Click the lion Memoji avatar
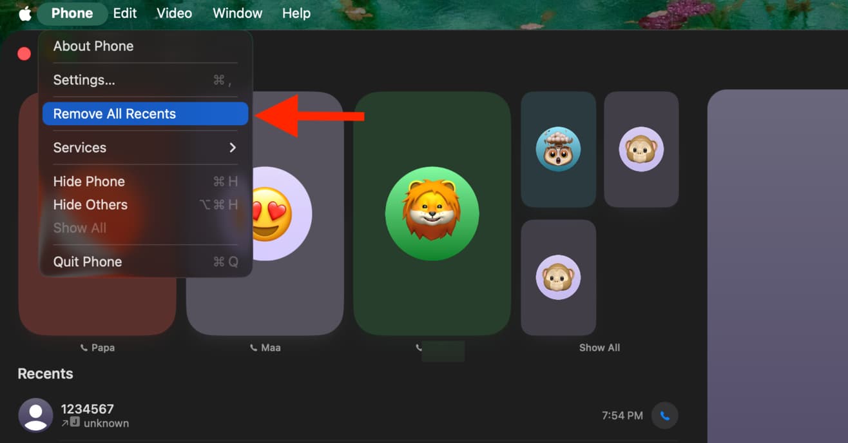The image size is (848, 443). coord(432,213)
